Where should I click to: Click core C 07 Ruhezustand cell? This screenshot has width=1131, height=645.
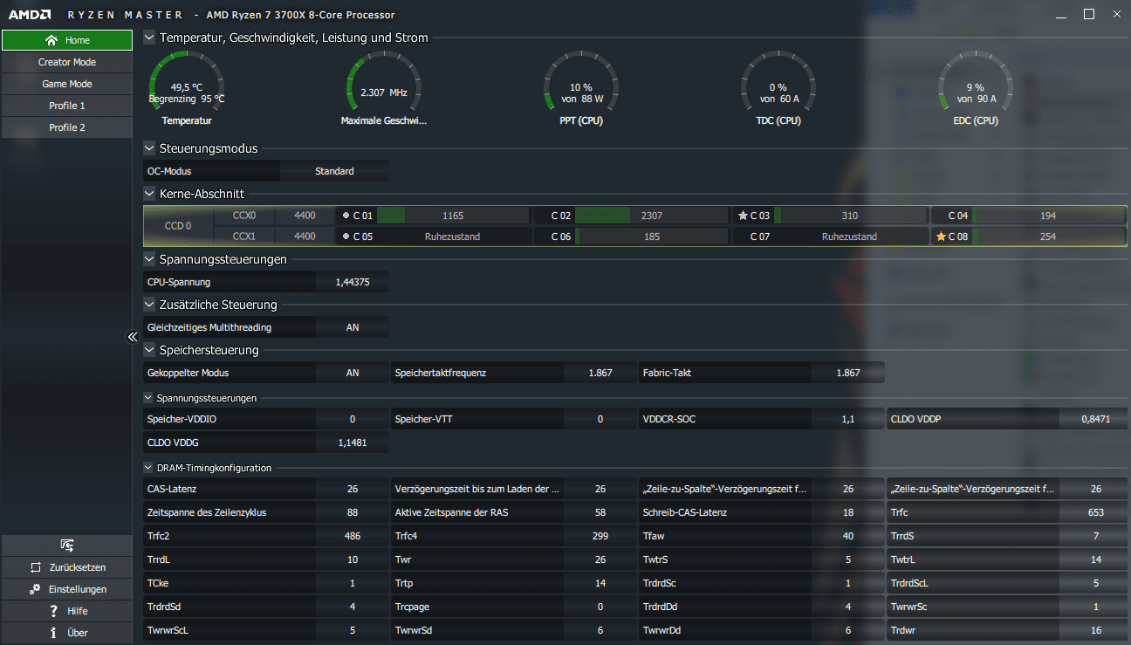[x=849, y=237]
